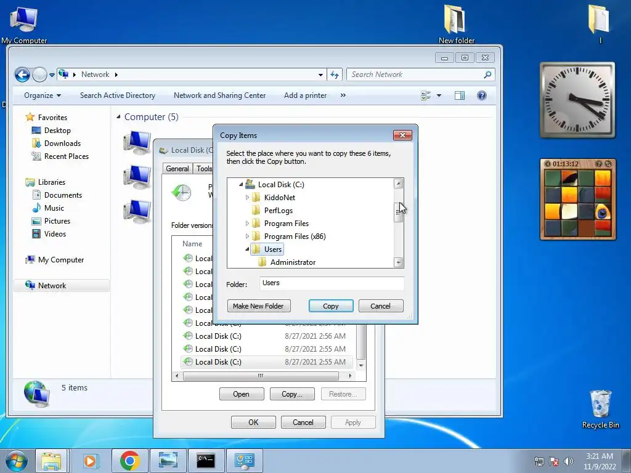
Task: Select Local Disk (C:) version 2:56 AM
Action: [266, 336]
